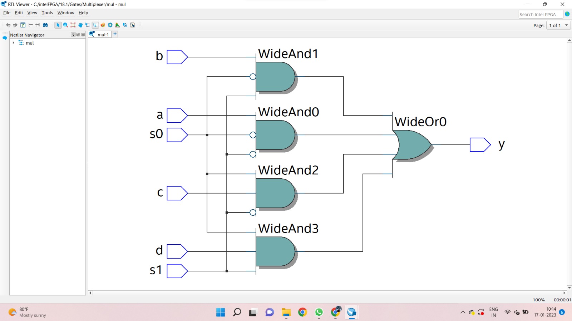Close the Netlist Navigator panel
This screenshot has height=321, width=572.
click(83, 35)
